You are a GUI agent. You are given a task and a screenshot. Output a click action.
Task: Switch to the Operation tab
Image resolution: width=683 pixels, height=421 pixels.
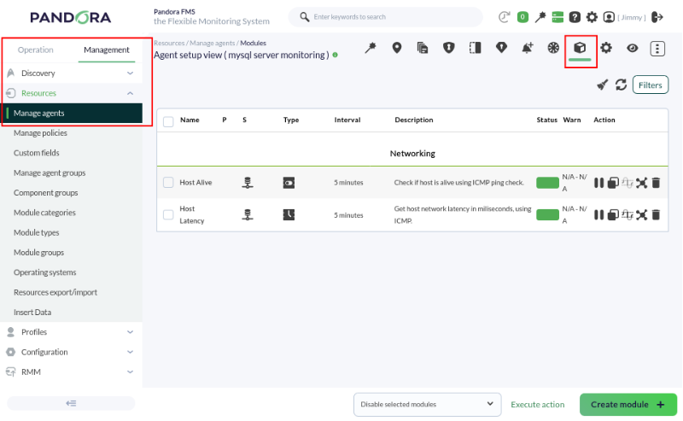tap(36, 50)
